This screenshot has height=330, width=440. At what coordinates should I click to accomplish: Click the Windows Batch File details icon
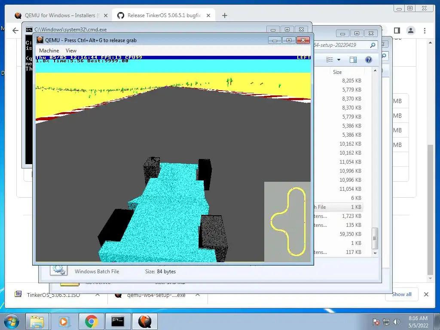(58, 270)
